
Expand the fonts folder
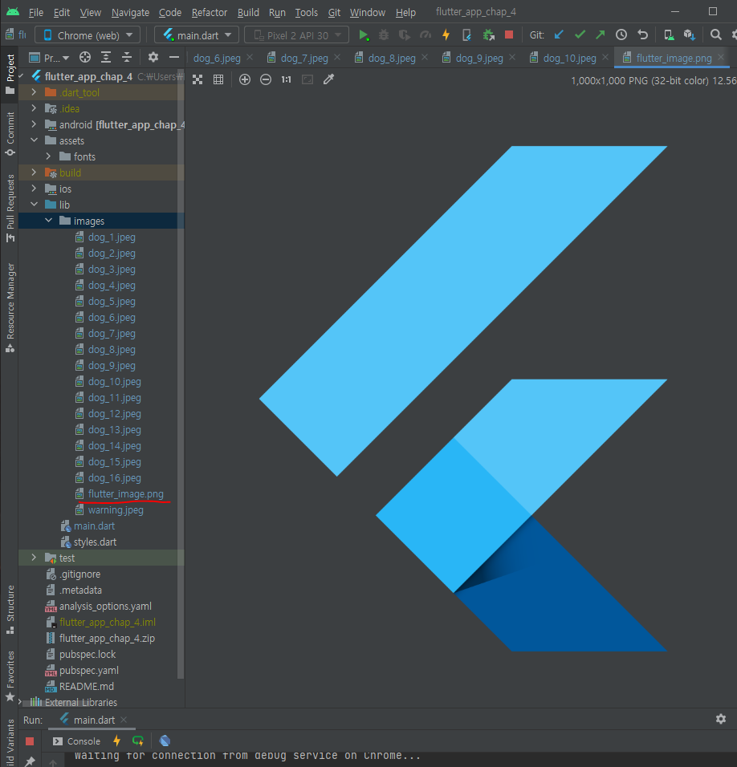pyautogui.click(x=48, y=156)
